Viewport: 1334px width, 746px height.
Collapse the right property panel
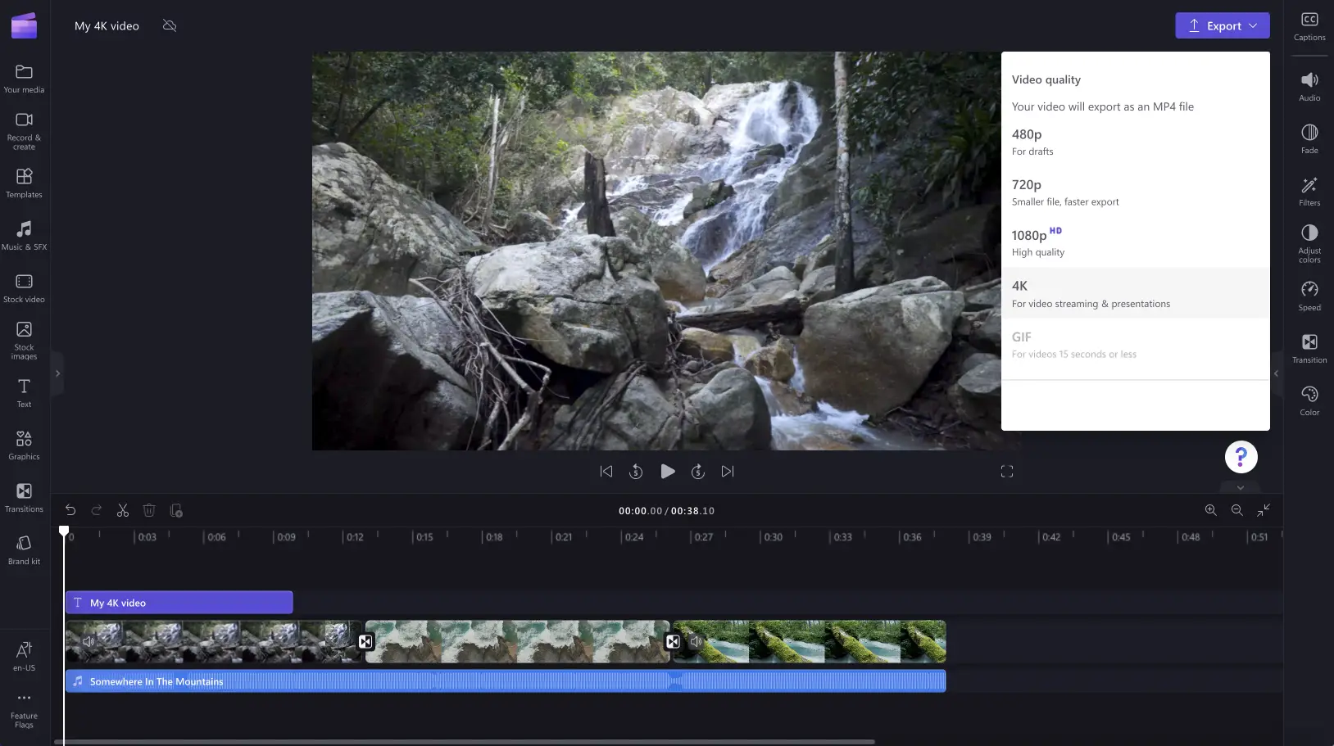(x=1276, y=373)
